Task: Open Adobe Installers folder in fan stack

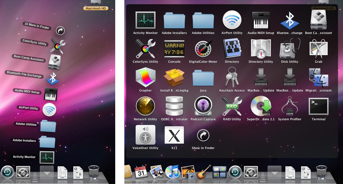Action: pyautogui.click(x=47, y=142)
